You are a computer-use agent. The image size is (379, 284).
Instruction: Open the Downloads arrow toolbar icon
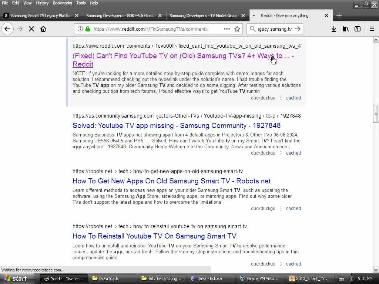tap(334, 29)
